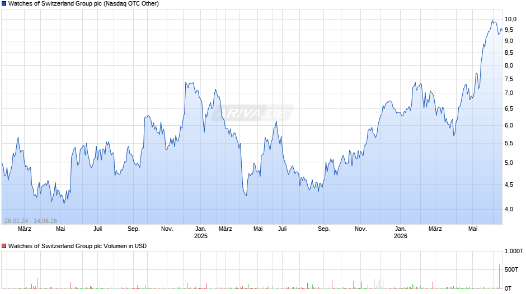This screenshot has width=526, height=294.
Task: Click the 'März' label right after Jan. 2025
Action: pyautogui.click(x=225, y=229)
